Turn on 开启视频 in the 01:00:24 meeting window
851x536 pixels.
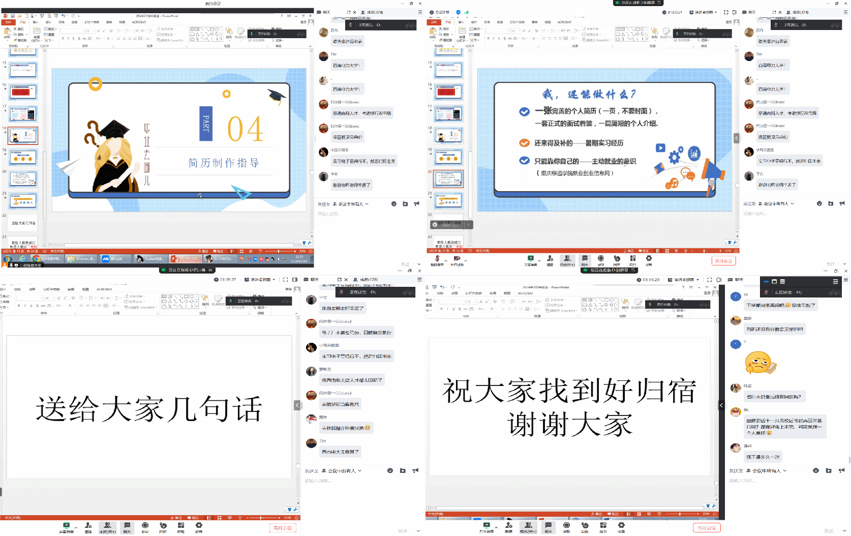point(457,259)
